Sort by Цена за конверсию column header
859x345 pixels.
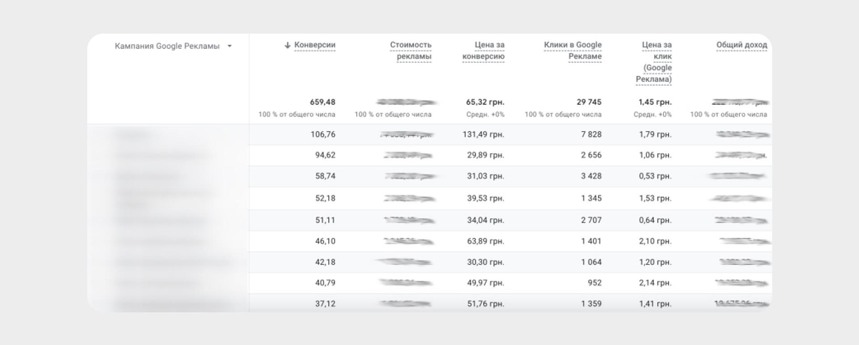484,51
